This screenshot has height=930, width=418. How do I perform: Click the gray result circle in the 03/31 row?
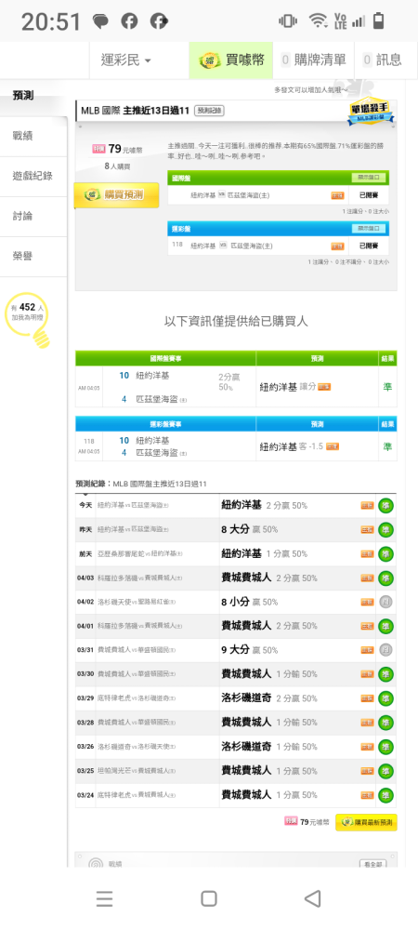386,650
